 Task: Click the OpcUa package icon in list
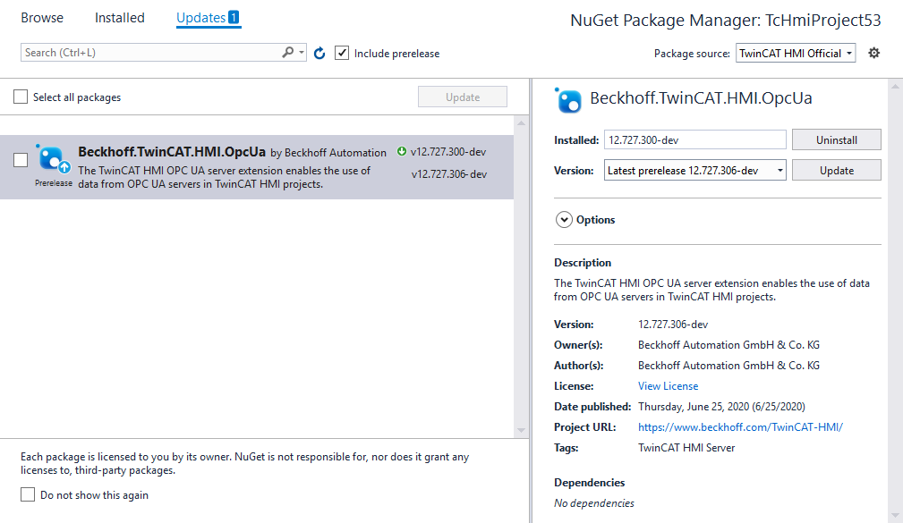pos(53,159)
